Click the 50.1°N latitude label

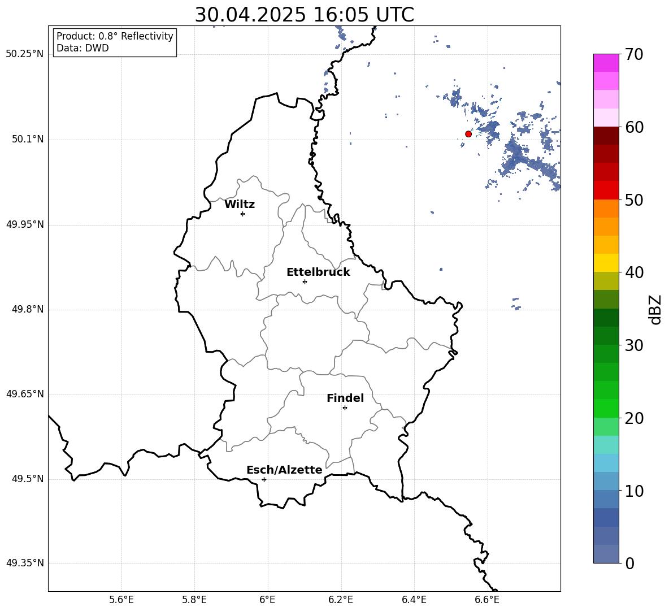pos(28,139)
